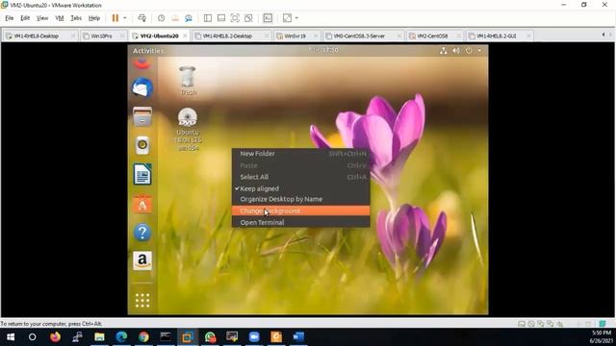This screenshot has height=346, width=616.
Task: Pause the virtual machine with the orange pause button
Action: 115,18
